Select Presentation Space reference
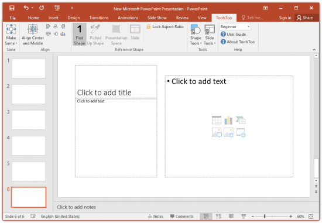This screenshot has height=223, width=322. tap(117, 35)
